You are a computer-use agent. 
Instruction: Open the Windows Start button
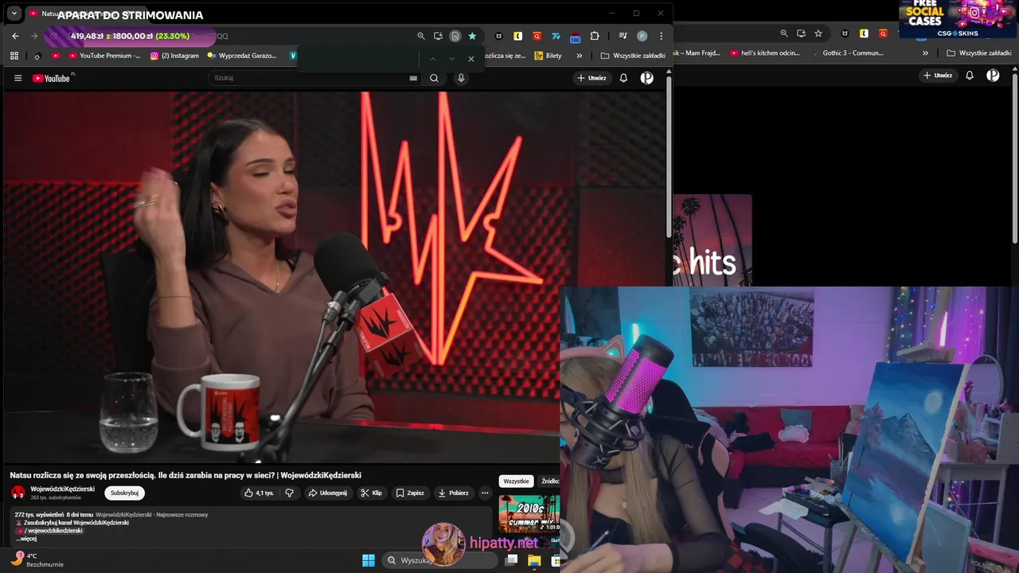coord(369,560)
